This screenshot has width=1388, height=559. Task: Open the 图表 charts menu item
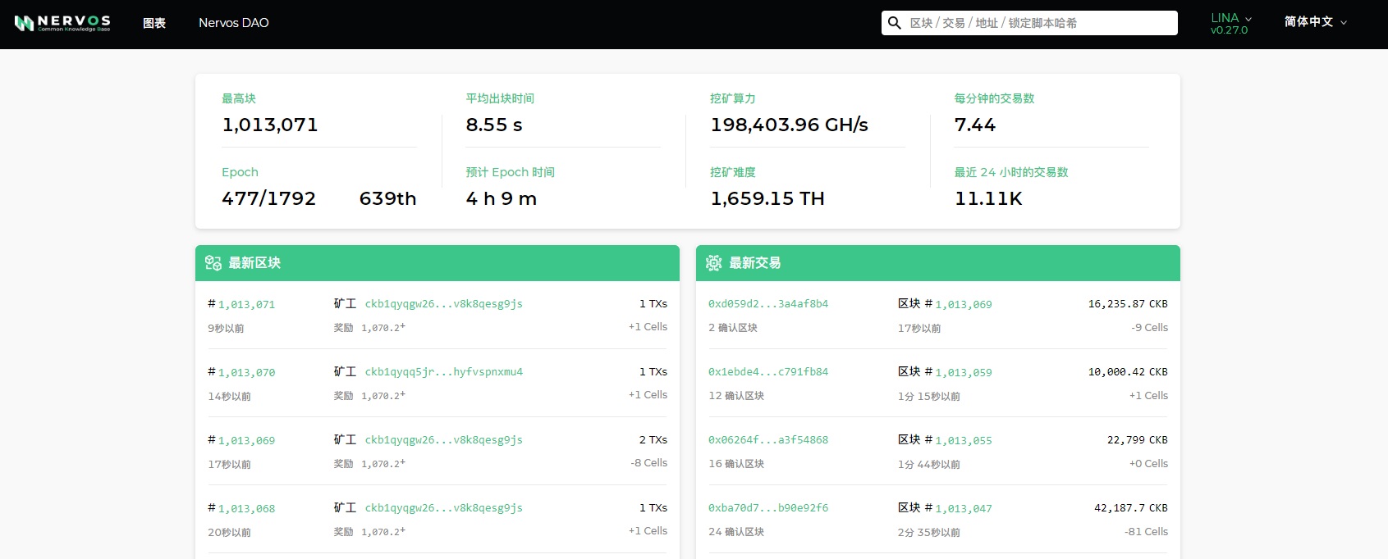click(154, 23)
